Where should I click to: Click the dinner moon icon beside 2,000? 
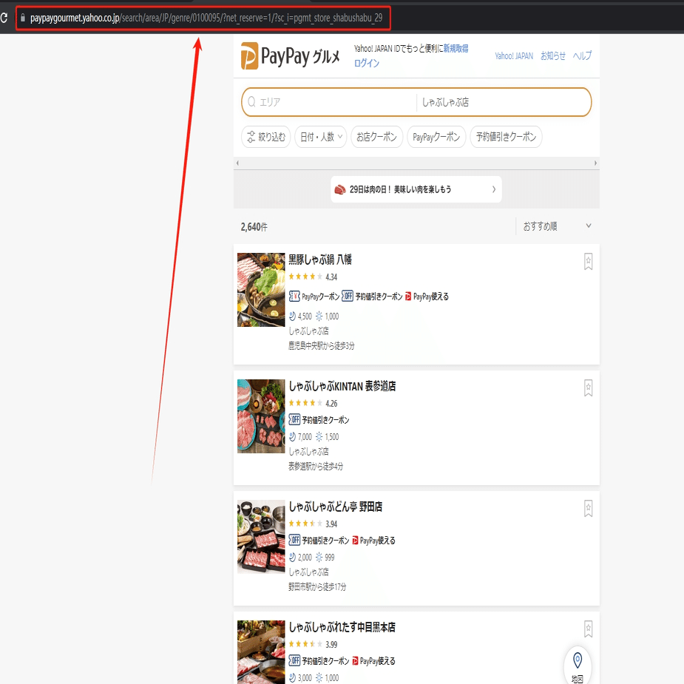click(292, 557)
